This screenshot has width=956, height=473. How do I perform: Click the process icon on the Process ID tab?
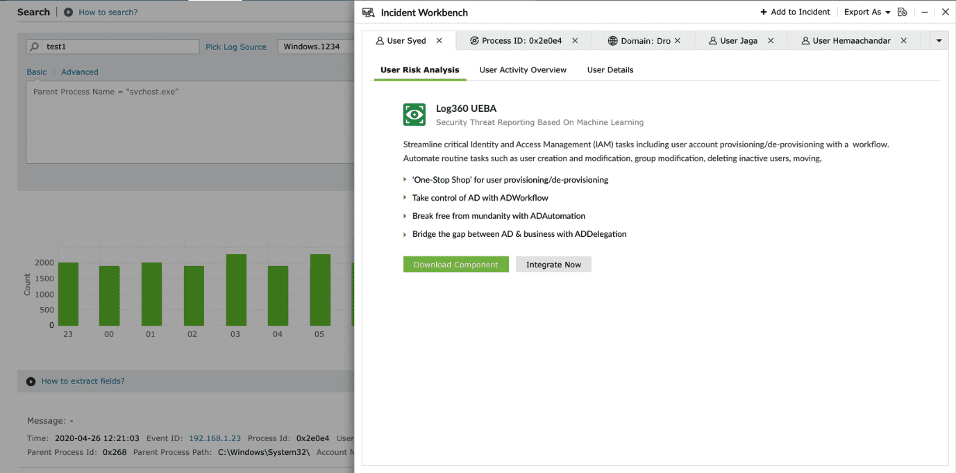474,41
